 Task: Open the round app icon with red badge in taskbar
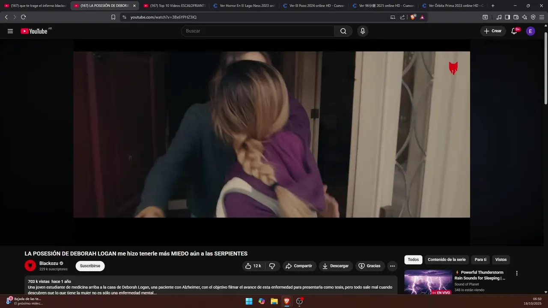[x=299, y=301]
